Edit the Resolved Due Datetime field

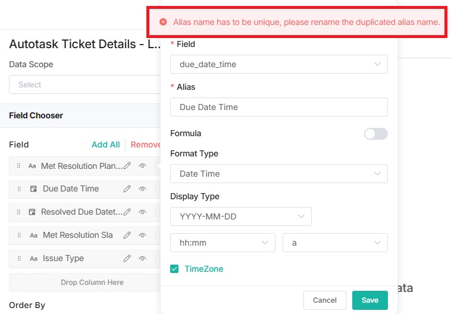pyautogui.click(x=127, y=212)
